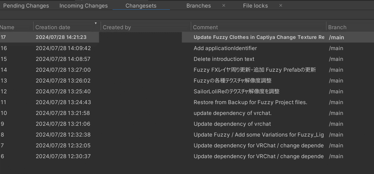Close the Branches tab
374x174 pixels.
pos(224,5)
